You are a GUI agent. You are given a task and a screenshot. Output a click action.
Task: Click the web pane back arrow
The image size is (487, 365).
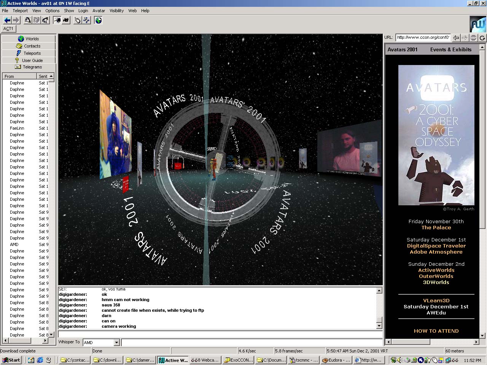pos(456,38)
